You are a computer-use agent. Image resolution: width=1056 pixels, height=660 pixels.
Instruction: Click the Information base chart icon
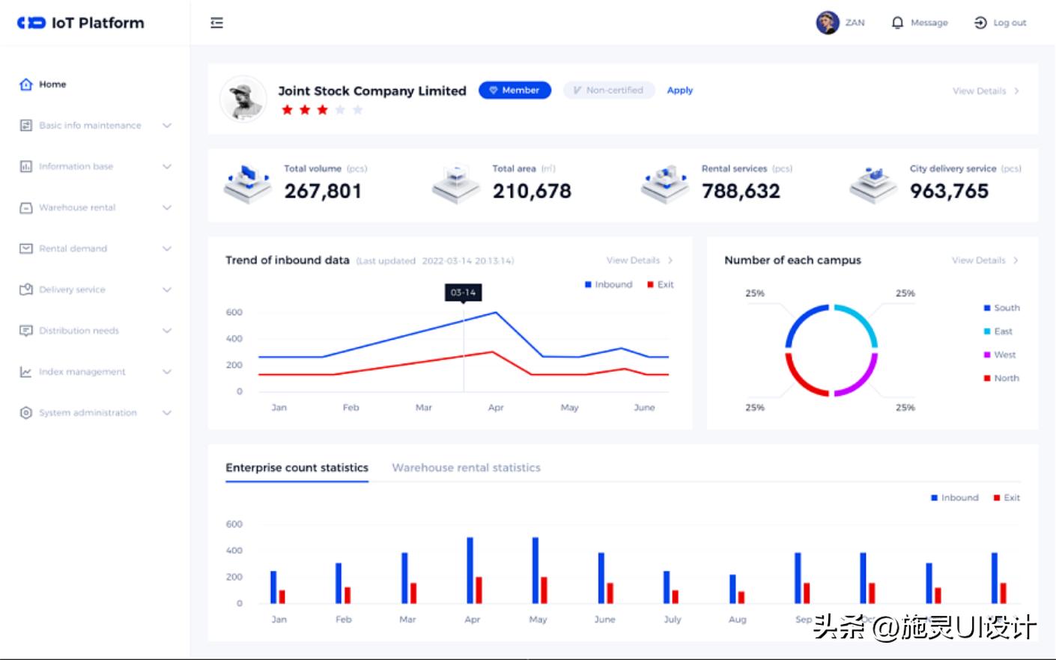point(26,166)
